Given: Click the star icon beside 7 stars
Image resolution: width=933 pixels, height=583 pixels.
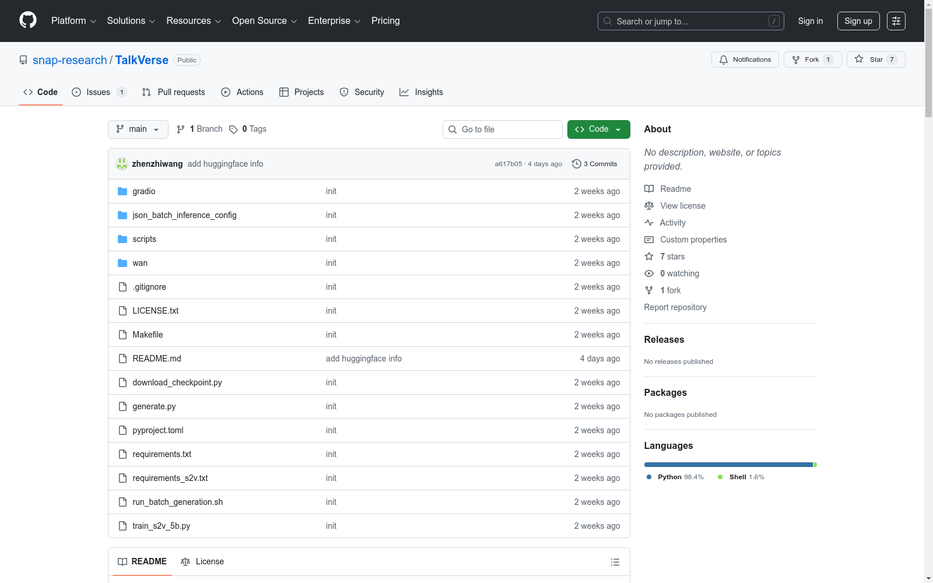Looking at the screenshot, I should pyautogui.click(x=649, y=257).
